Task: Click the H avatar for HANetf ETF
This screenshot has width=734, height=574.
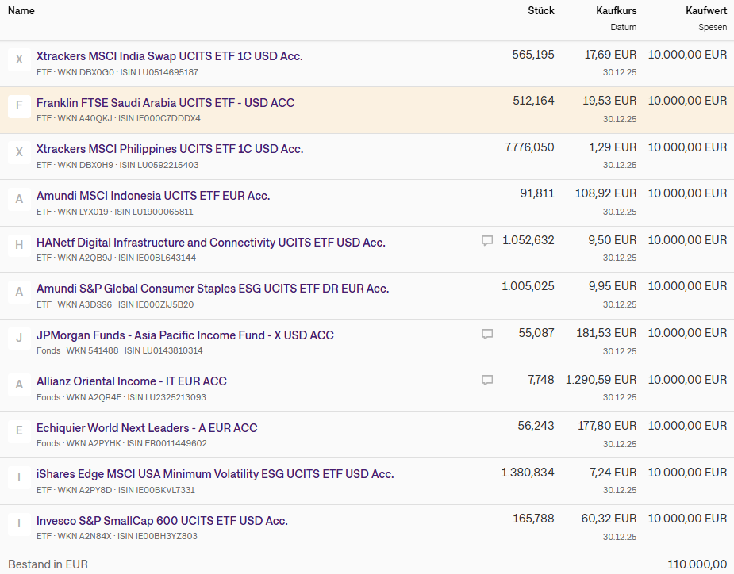Action: 19,246
